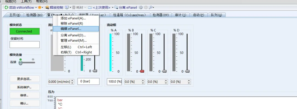Click the 释放控制 release control icon

[x=47, y=8]
